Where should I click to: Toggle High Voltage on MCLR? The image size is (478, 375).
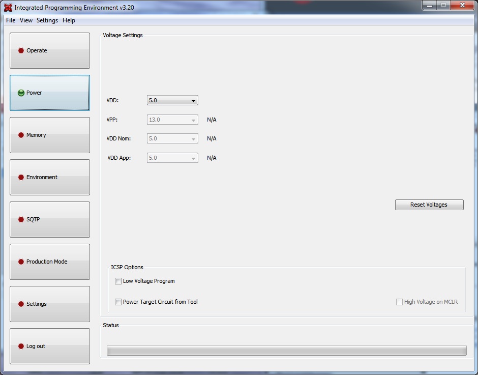point(400,302)
